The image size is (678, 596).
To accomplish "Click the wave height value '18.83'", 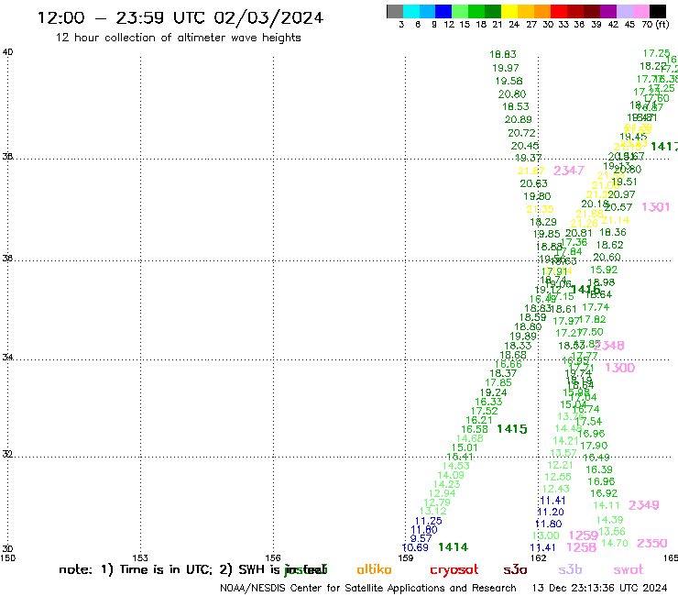I will click(x=503, y=54).
